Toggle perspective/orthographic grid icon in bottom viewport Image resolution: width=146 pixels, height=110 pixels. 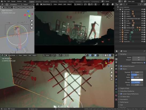point(111,79)
